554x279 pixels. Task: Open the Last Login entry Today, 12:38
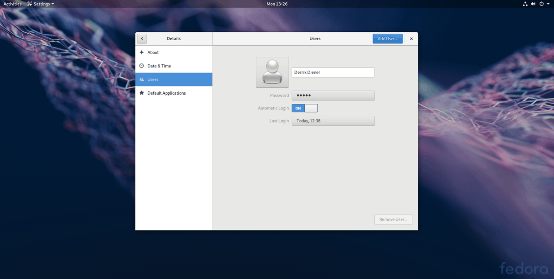(333, 121)
